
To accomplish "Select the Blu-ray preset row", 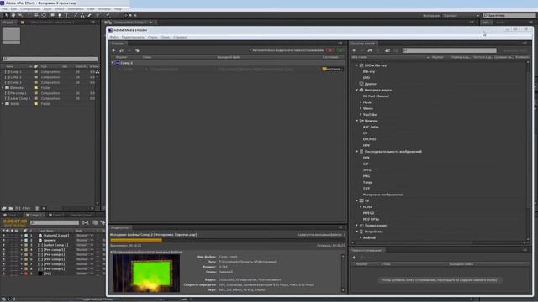I will (369, 71).
